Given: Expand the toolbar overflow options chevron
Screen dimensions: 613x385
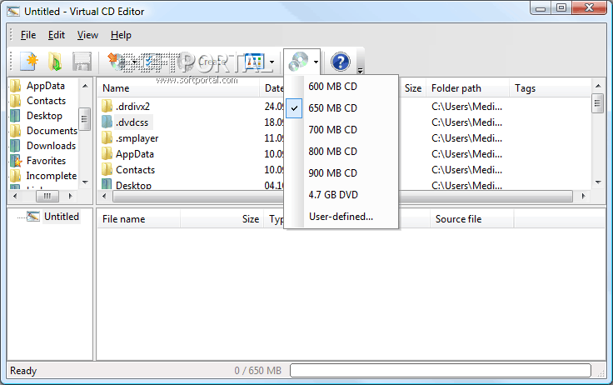Looking at the screenshot, I should coord(360,68).
